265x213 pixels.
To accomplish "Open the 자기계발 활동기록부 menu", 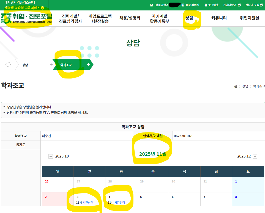I will (x=160, y=18).
